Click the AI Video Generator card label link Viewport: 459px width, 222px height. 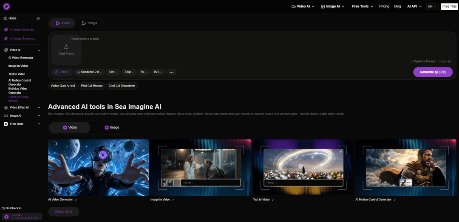point(62,200)
